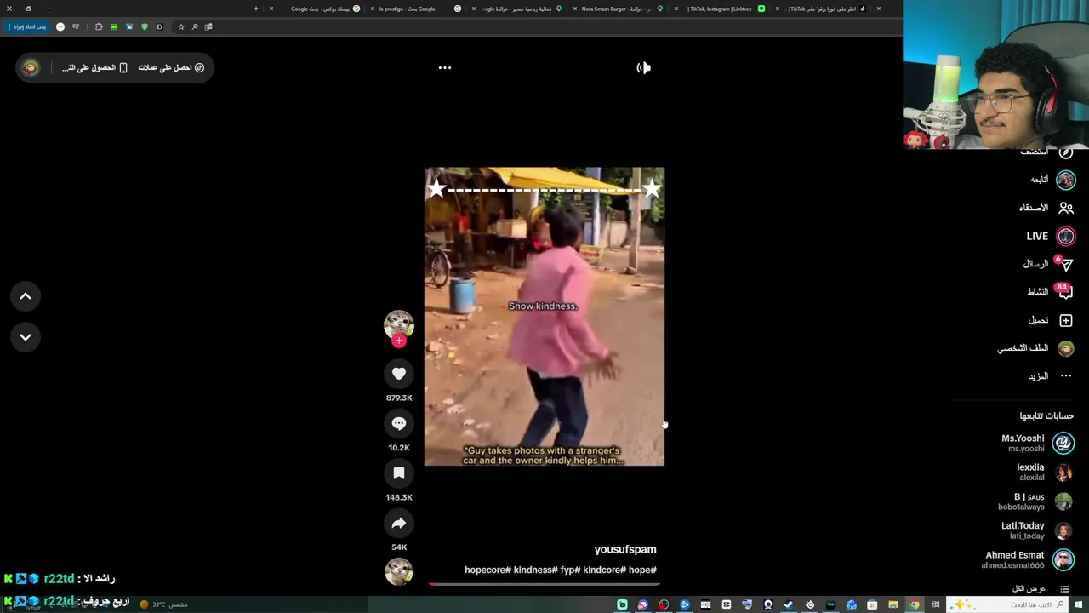Share the video with arrow icon
The image size is (1089, 613).
(399, 523)
